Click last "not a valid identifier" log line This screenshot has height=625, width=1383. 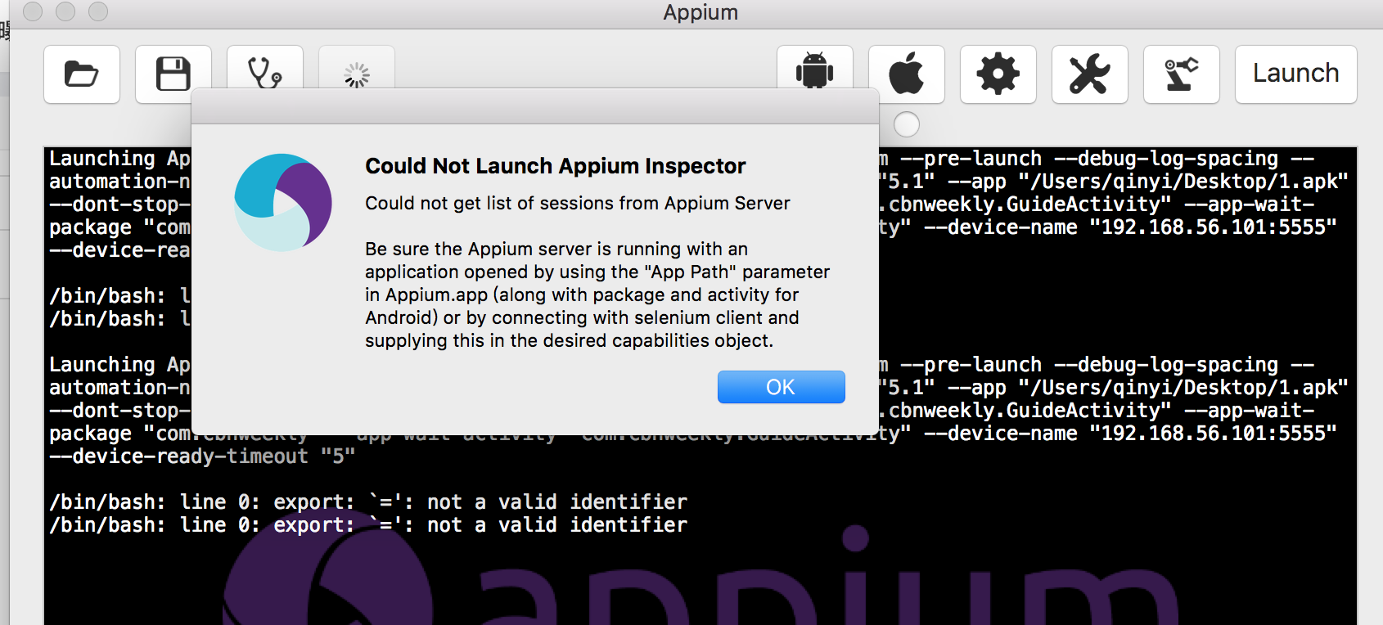[368, 524]
